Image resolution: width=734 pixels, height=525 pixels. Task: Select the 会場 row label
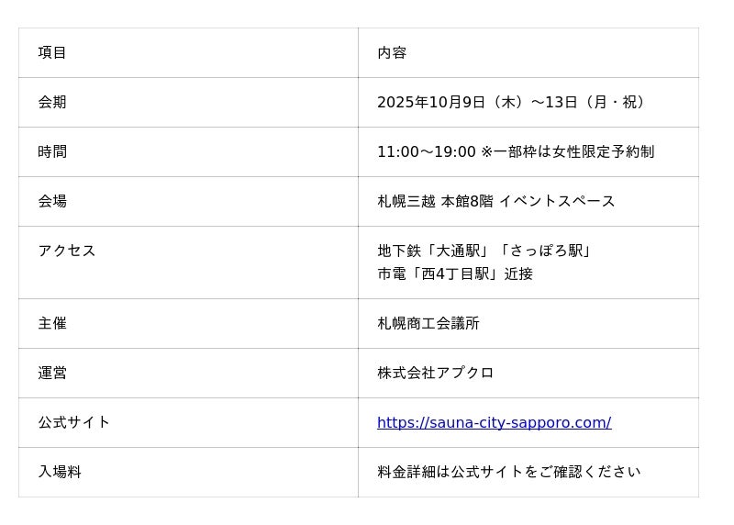click(x=52, y=201)
